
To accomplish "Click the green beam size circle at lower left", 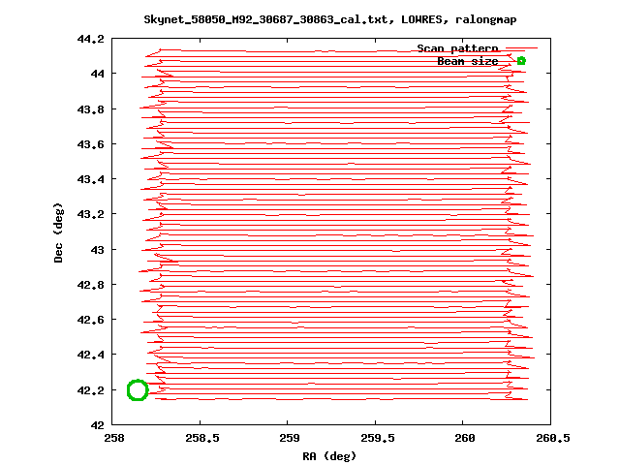I will (x=138, y=389).
